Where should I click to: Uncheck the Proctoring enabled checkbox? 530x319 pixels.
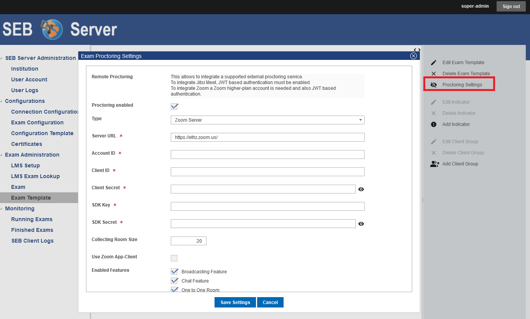(x=174, y=106)
